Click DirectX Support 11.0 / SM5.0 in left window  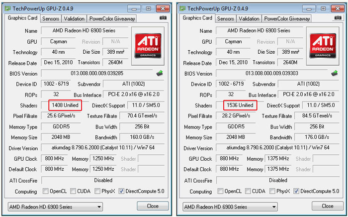pos(146,105)
